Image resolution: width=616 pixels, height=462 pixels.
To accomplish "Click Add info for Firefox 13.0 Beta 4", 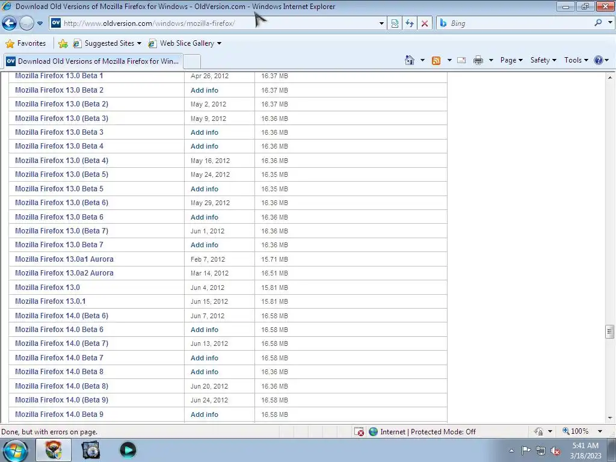I will point(205,146).
